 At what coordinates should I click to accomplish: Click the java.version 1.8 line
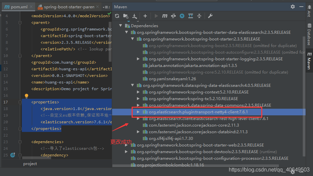point(76,109)
